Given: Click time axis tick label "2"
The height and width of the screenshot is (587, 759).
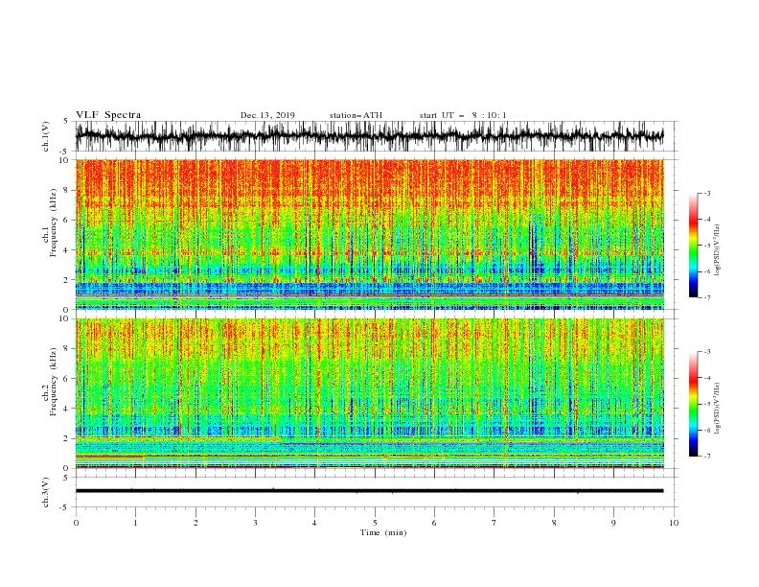Looking at the screenshot, I should click(195, 523).
